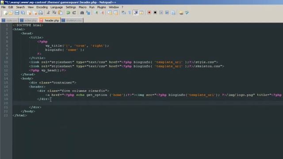
Task: Toggle Show All Characters icon
Action: click(130, 13)
